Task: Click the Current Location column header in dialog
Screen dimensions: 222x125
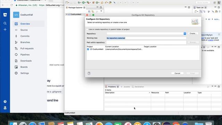Action: 112,47
